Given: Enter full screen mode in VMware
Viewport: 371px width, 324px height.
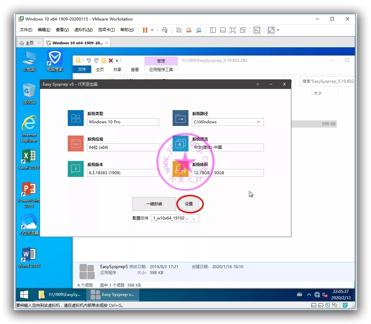Looking at the screenshot, I should click(x=232, y=30).
